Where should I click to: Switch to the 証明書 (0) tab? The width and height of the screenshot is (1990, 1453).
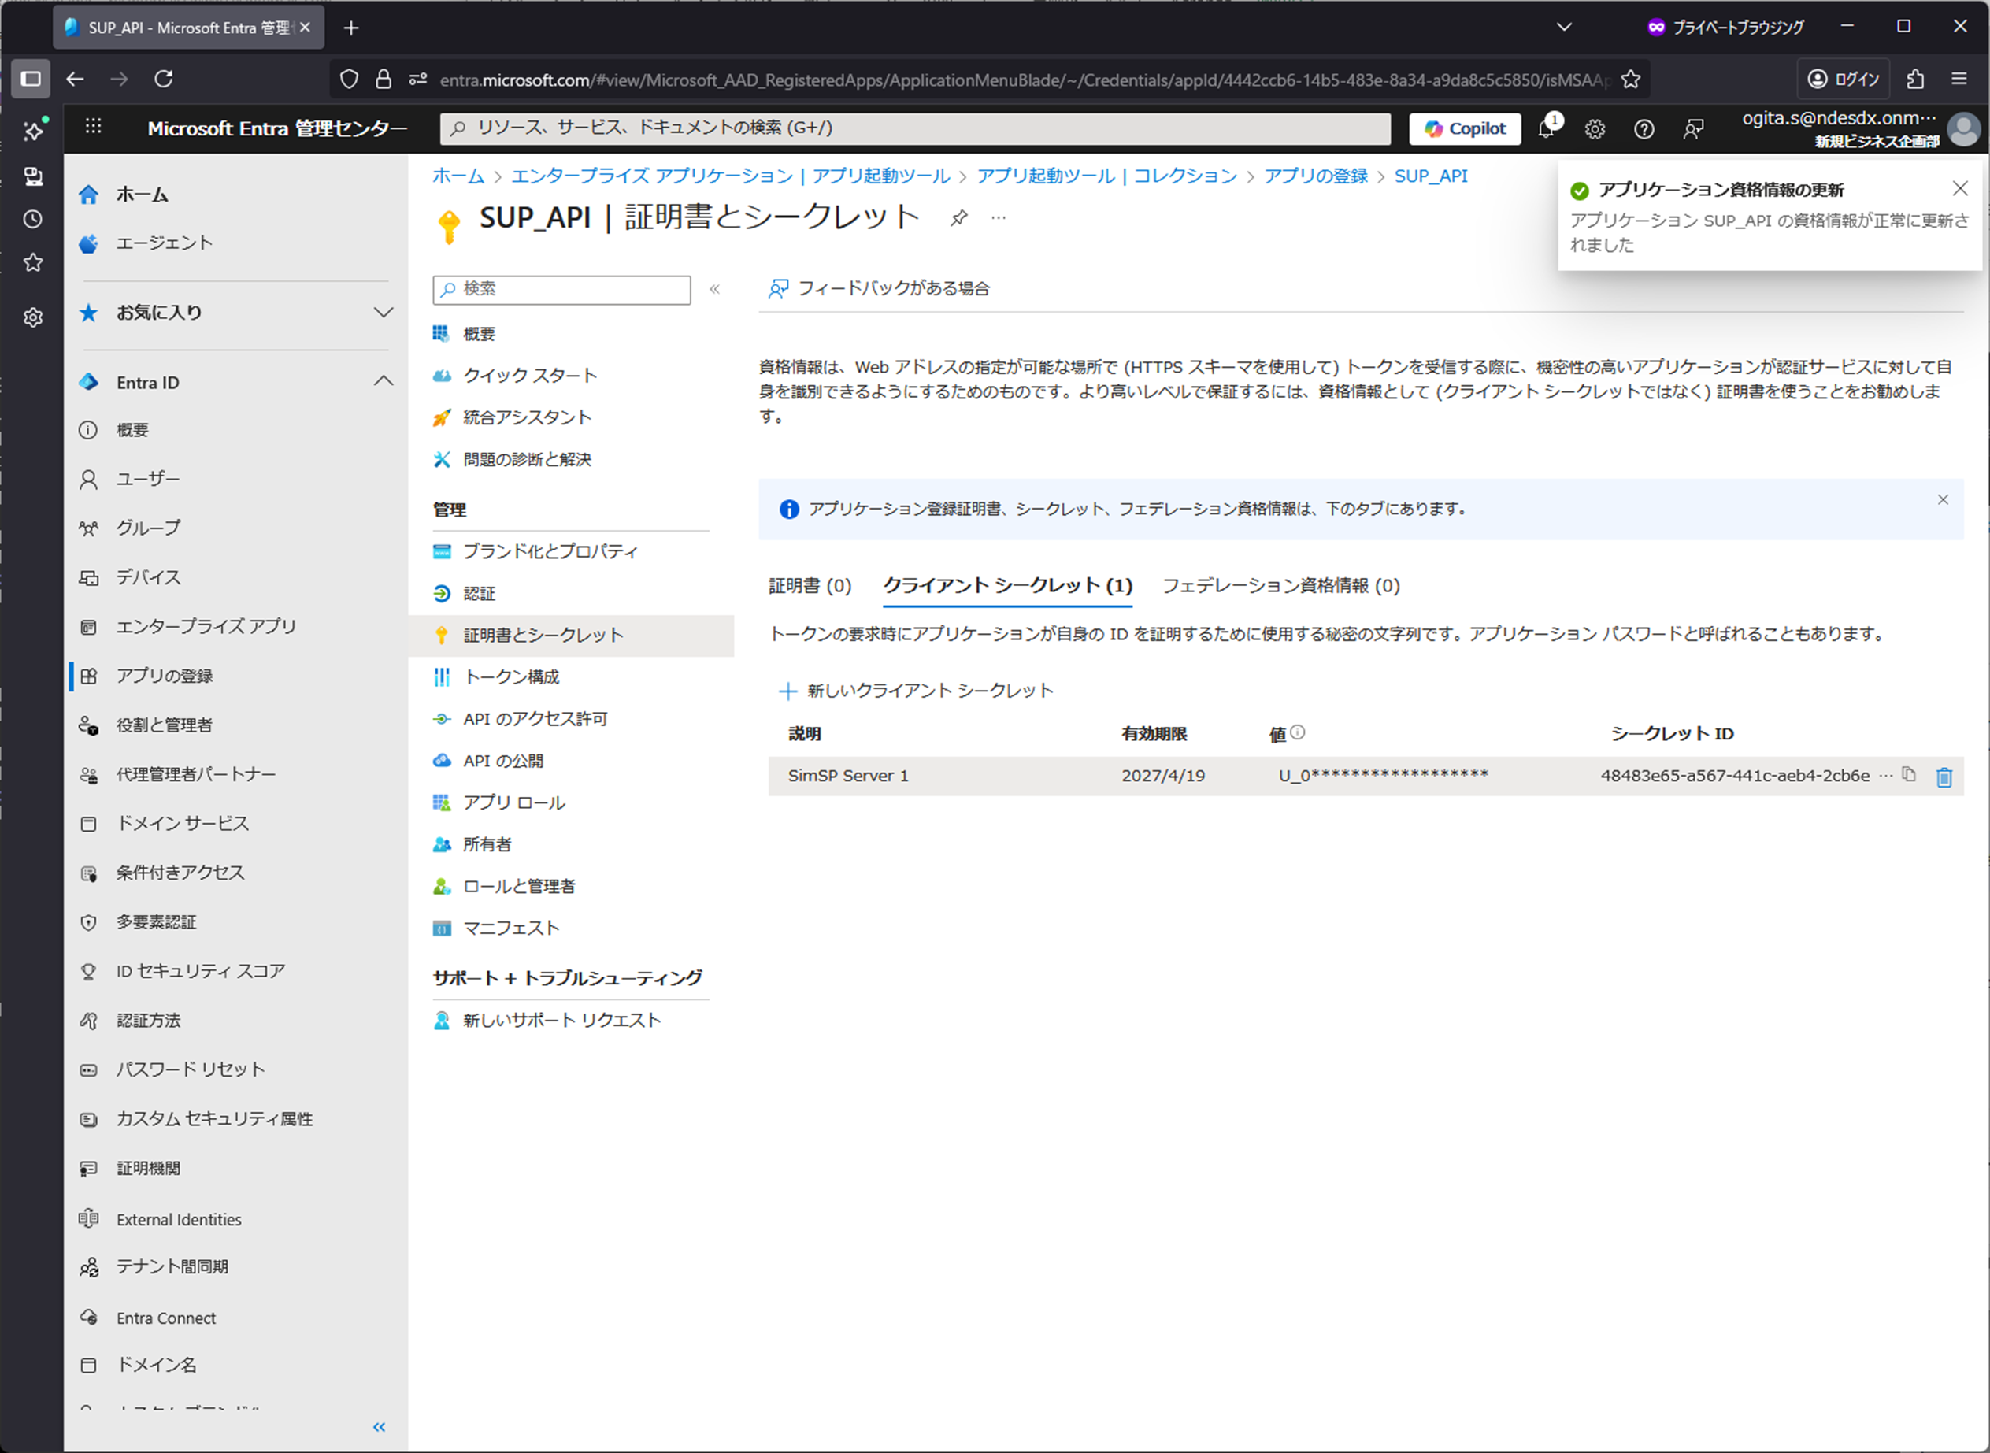(x=809, y=586)
